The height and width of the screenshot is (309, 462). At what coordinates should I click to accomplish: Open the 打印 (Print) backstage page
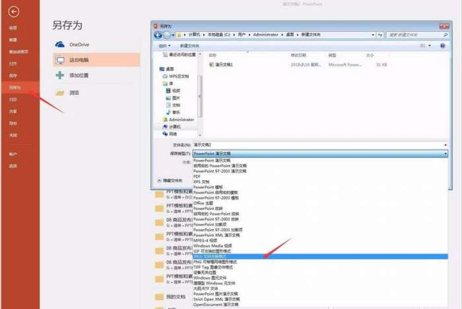13,100
